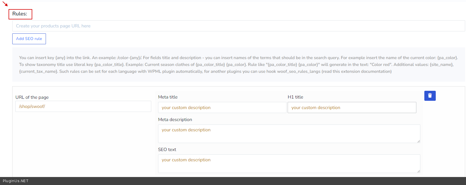Viewport: 466px width, 185px height.
Task: Click the 'H1 title' label
Action: [x=295, y=97]
